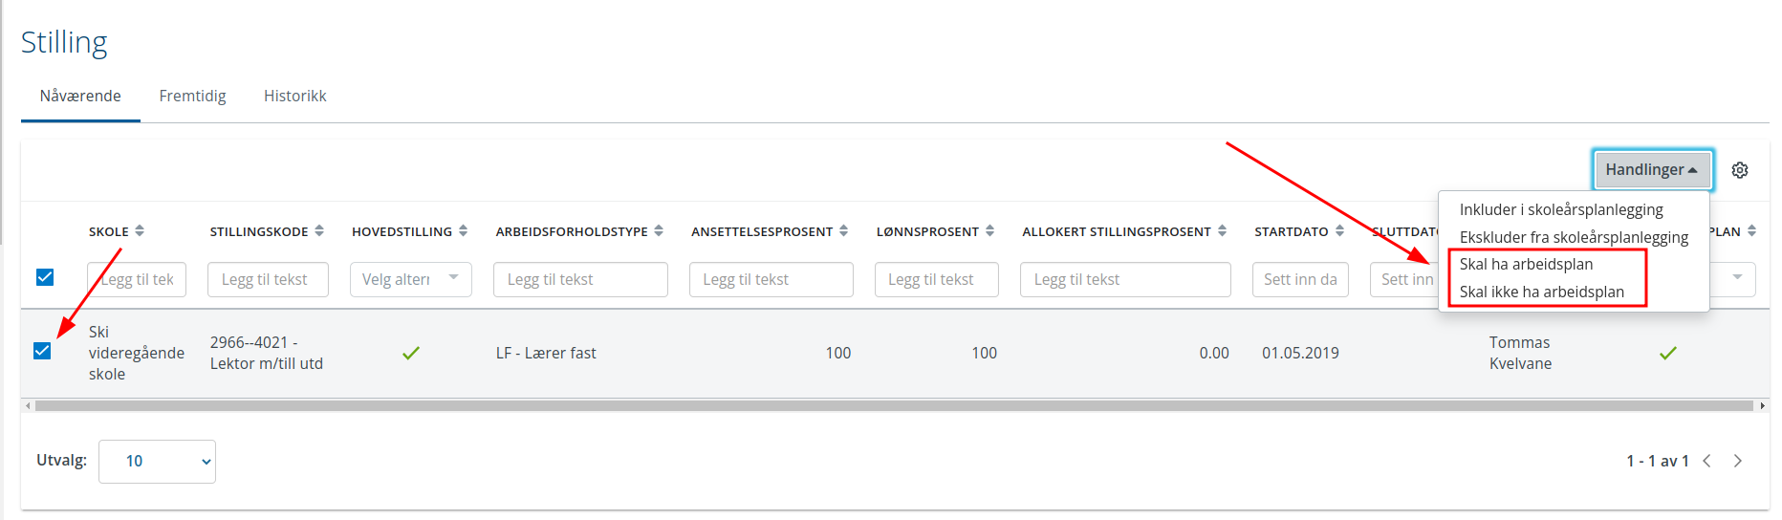
Task: Sort by Hovedstilling column arrows
Action: [x=463, y=231]
